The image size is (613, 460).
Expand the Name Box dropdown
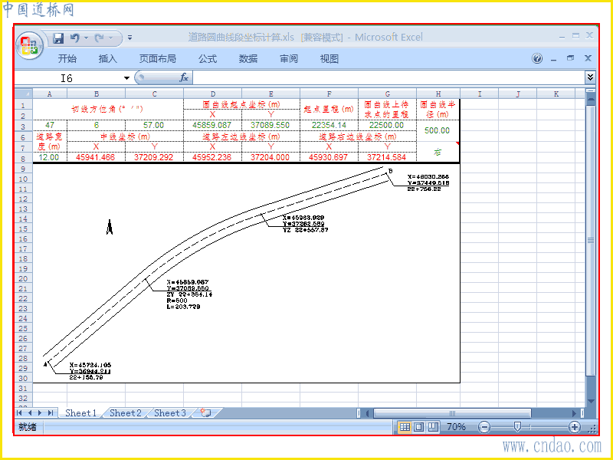point(126,78)
